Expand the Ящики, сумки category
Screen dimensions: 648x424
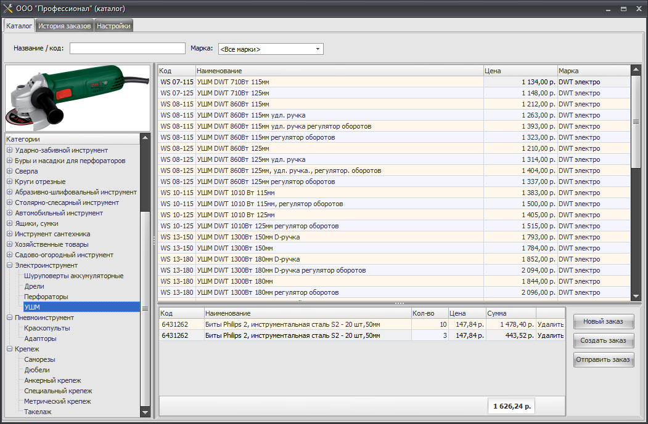[x=9, y=223]
